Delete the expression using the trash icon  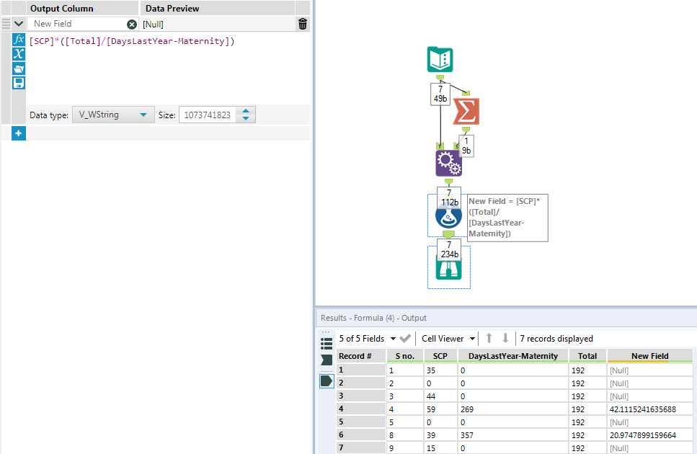tap(303, 24)
